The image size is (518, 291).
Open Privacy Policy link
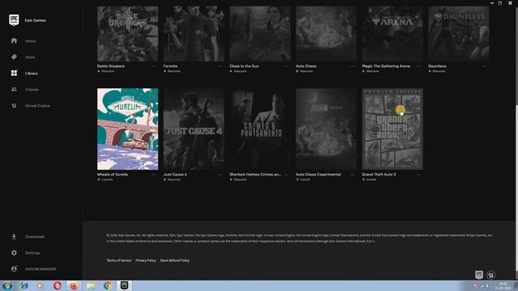click(x=146, y=260)
